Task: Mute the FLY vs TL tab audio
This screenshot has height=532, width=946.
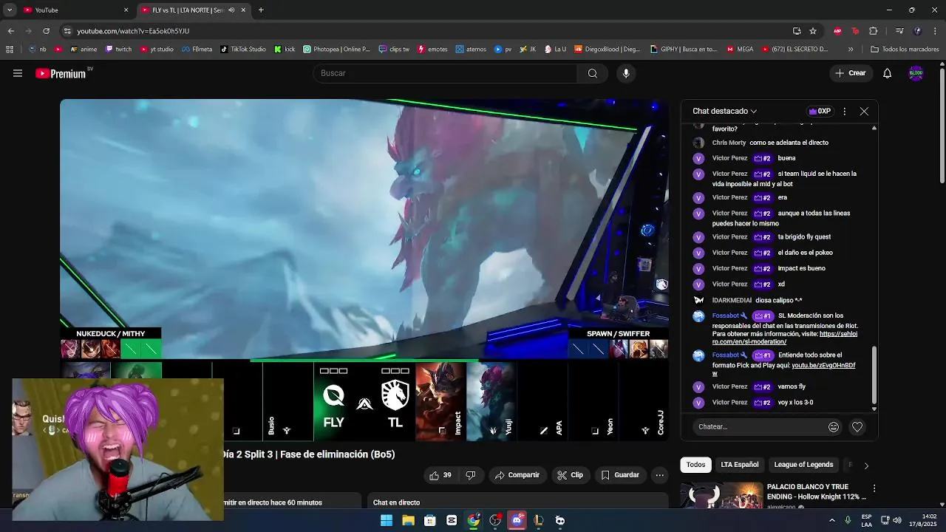Action: point(231,10)
